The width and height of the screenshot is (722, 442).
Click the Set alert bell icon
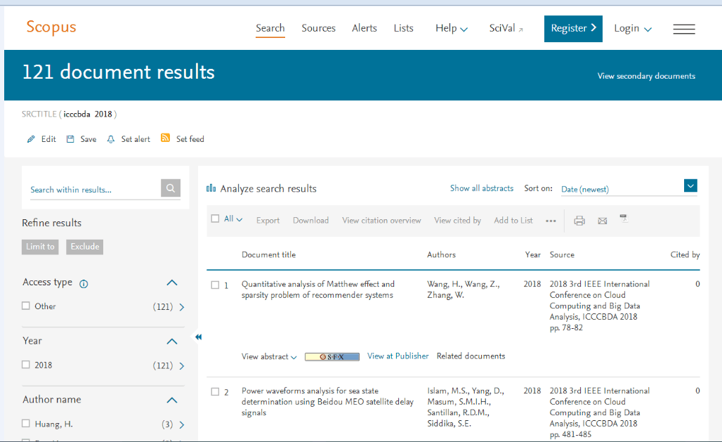pos(110,139)
